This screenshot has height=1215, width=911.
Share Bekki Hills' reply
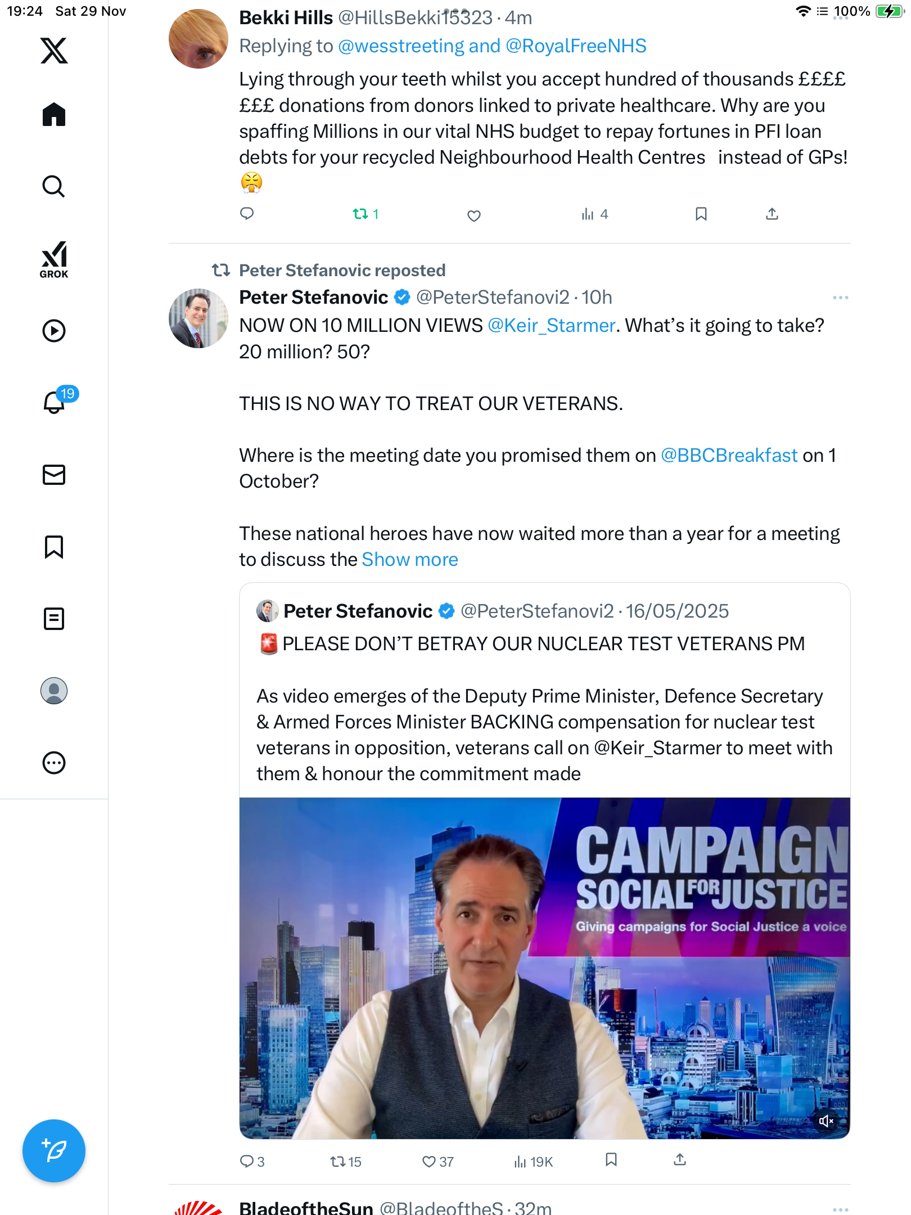pyautogui.click(x=772, y=214)
